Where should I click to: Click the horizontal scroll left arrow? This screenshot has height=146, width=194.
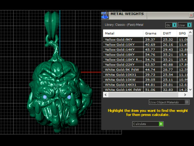[x=105, y=95]
